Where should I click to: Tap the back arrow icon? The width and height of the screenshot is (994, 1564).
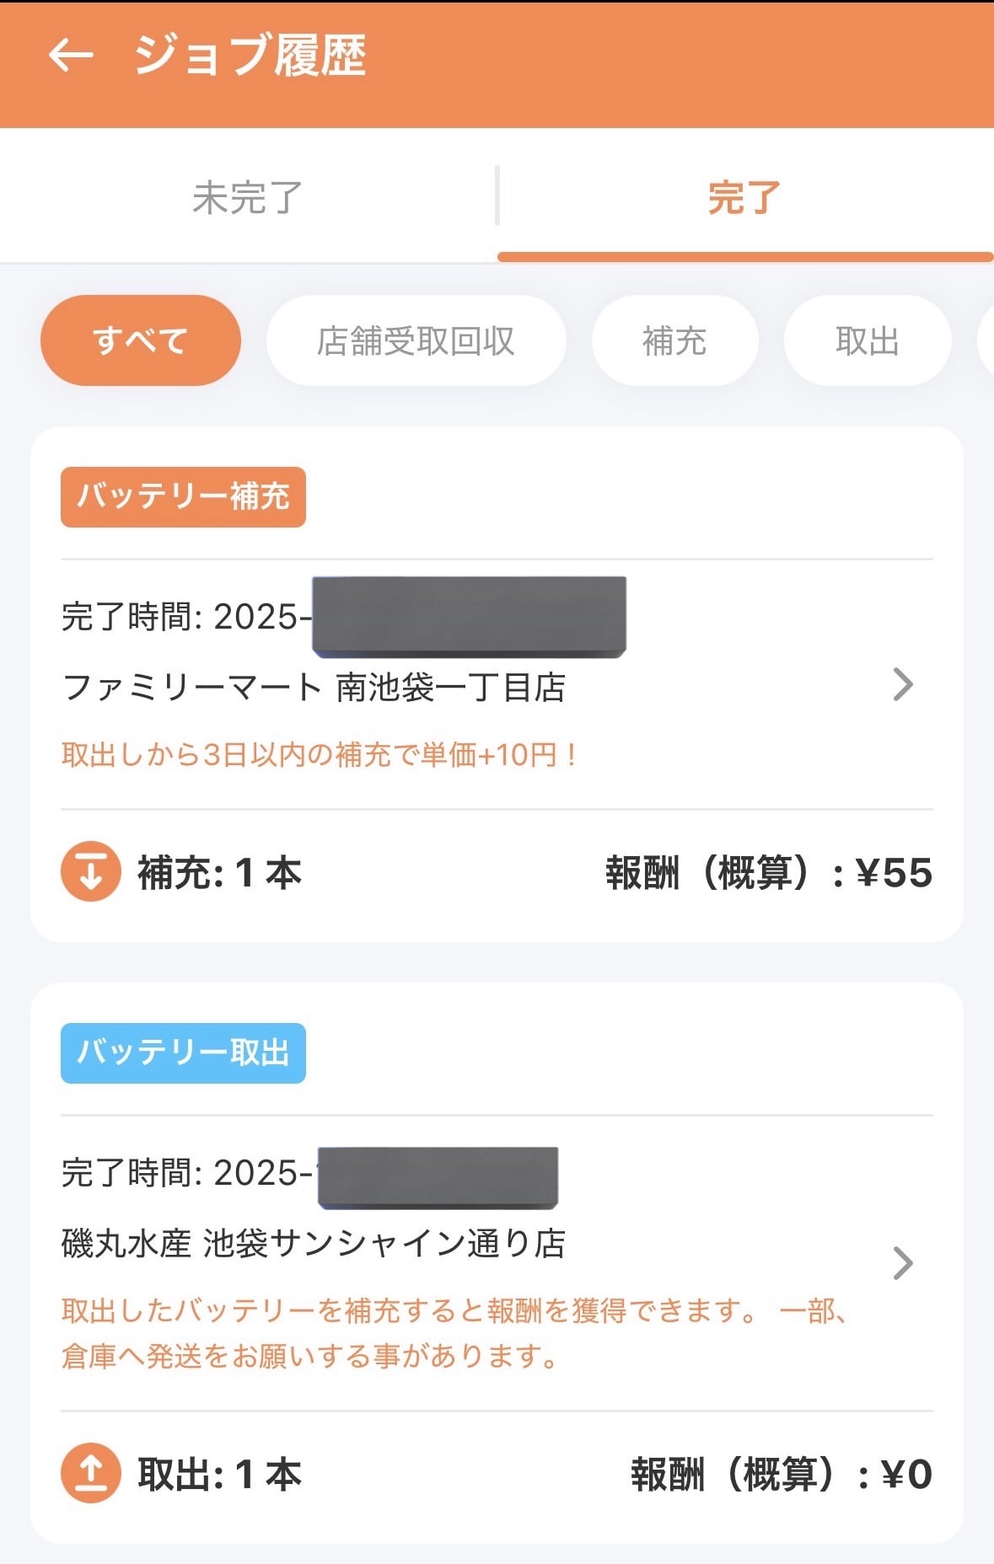pyautogui.click(x=71, y=56)
